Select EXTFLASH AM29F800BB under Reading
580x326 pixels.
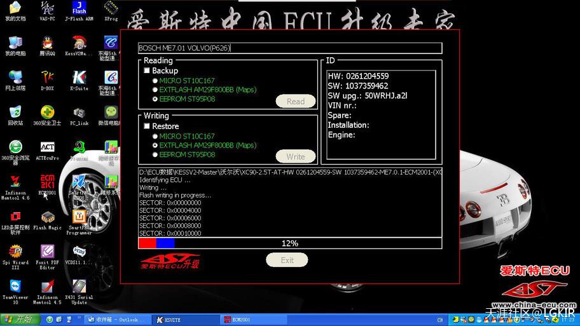(155, 90)
